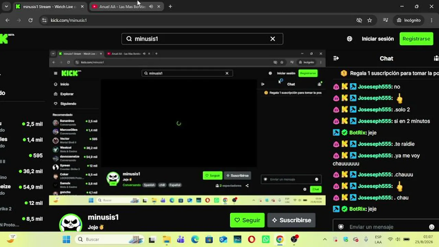
Task: Open Outlook from the taskbar
Action: 223,239
